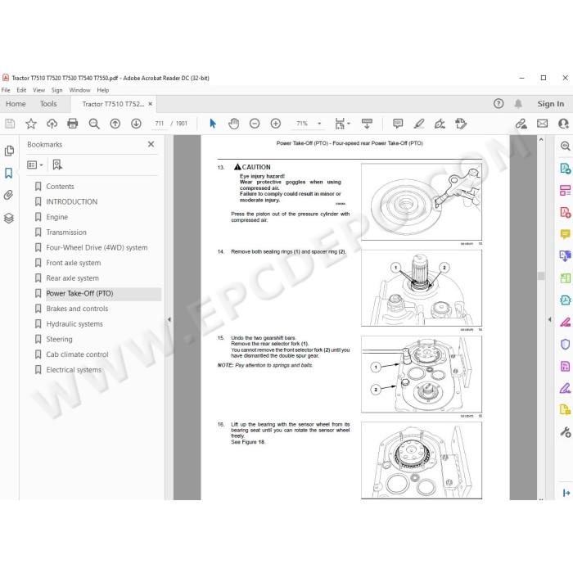Image resolution: width=573 pixels, height=573 pixels.
Task: Activate the hand pan tool
Action: (x=233, y=124)
